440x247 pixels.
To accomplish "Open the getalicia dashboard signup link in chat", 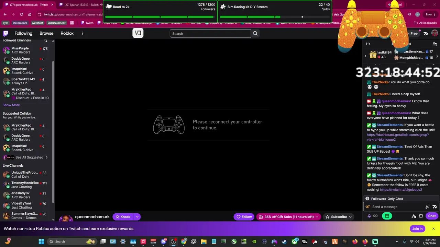I will click(x=398, y=137).
